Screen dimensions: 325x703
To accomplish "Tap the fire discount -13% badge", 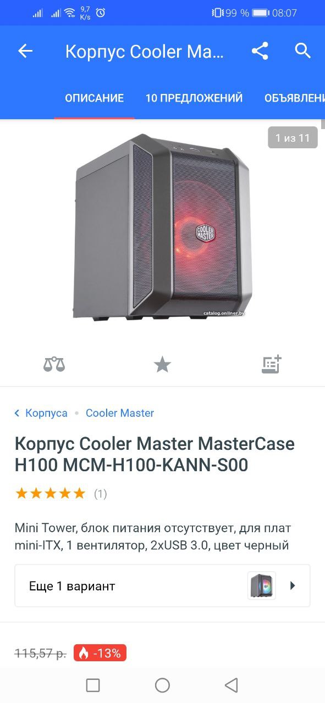I will click(100, 653).
